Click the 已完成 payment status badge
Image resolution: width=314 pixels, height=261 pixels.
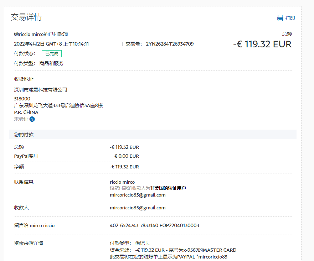[x=52, y=54]
